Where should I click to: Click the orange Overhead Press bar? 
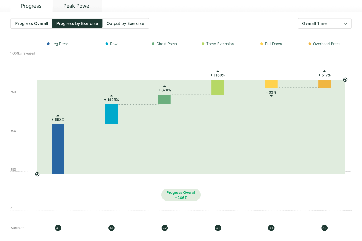point(324,84)
